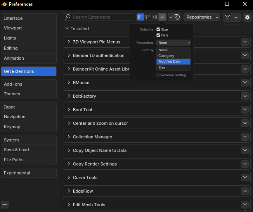253x212 pixels.
Task: Open the hamburger menu at bottom left
Action: tap(5, 204)
